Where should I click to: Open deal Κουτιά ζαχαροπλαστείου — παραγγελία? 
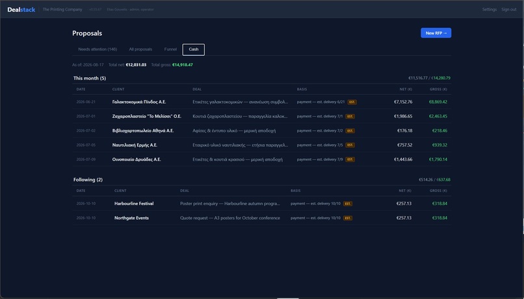click(240, 116)
